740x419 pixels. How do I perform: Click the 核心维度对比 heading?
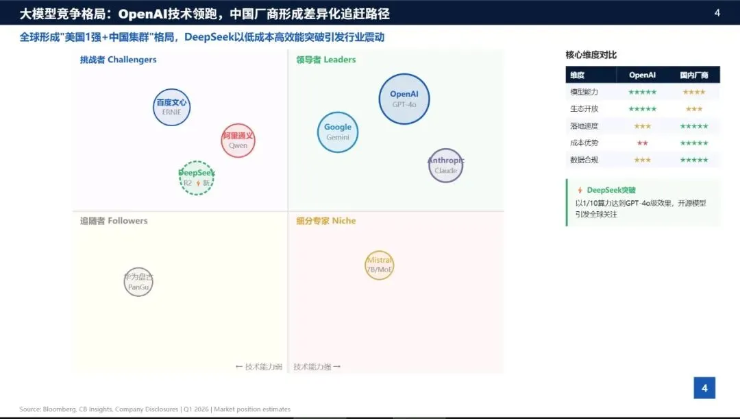pos(591,55)
